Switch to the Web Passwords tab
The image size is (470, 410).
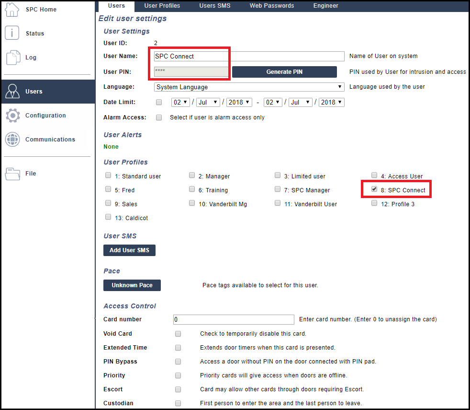click(272, 6)
